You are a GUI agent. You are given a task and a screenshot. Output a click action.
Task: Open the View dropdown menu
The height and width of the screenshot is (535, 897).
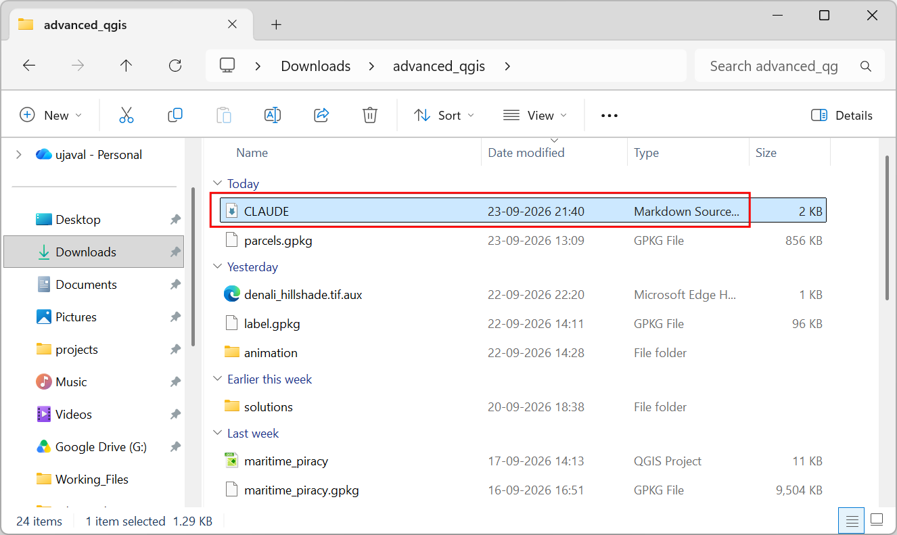click(535, 116)
